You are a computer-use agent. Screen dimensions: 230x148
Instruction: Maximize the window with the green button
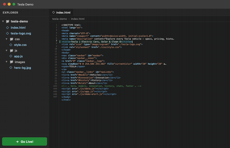click(14, 4)
